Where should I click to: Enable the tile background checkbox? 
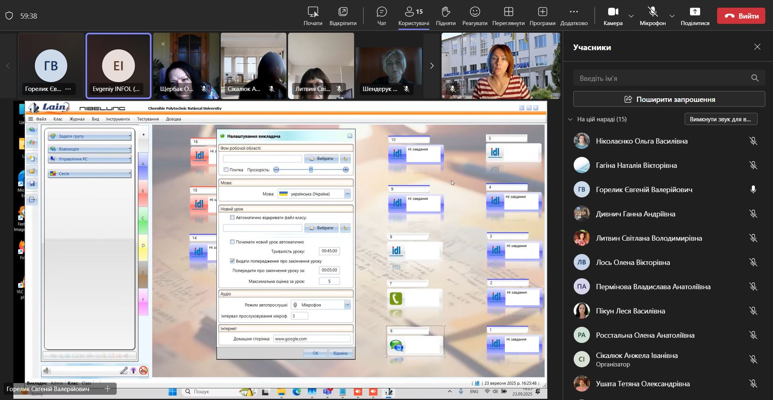pos(226,170)
